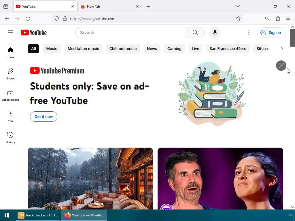Image resolution: width=295 pixels, height=221 pixels.
Task: Select the Chill-out music chip
Action: 123,49
